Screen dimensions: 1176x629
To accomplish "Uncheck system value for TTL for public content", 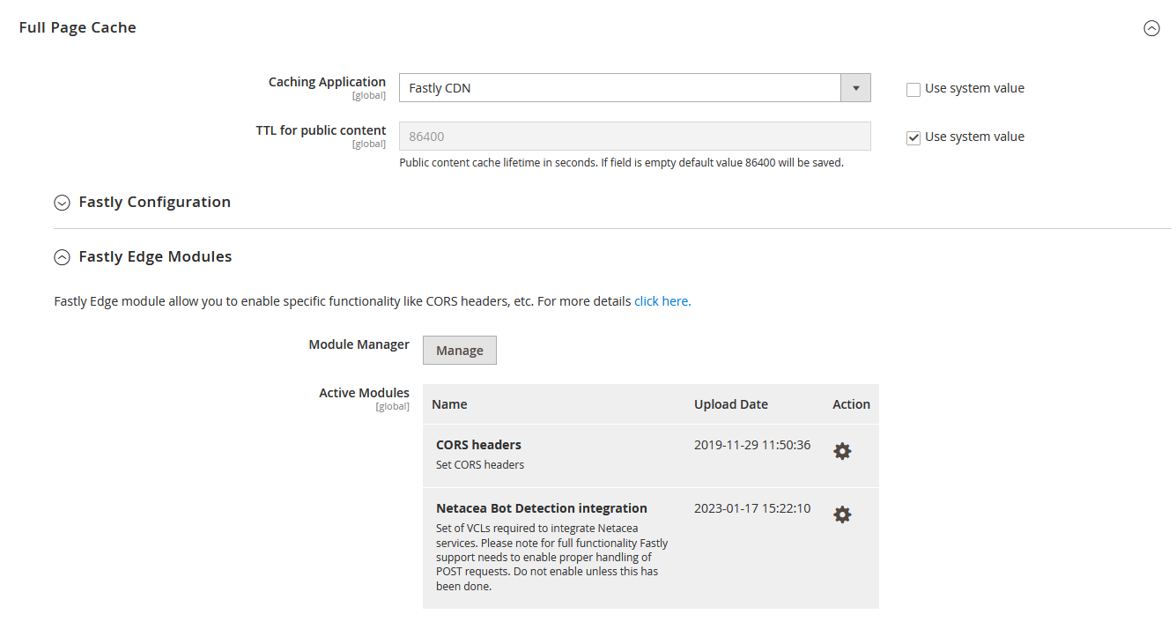I will 913,137.
